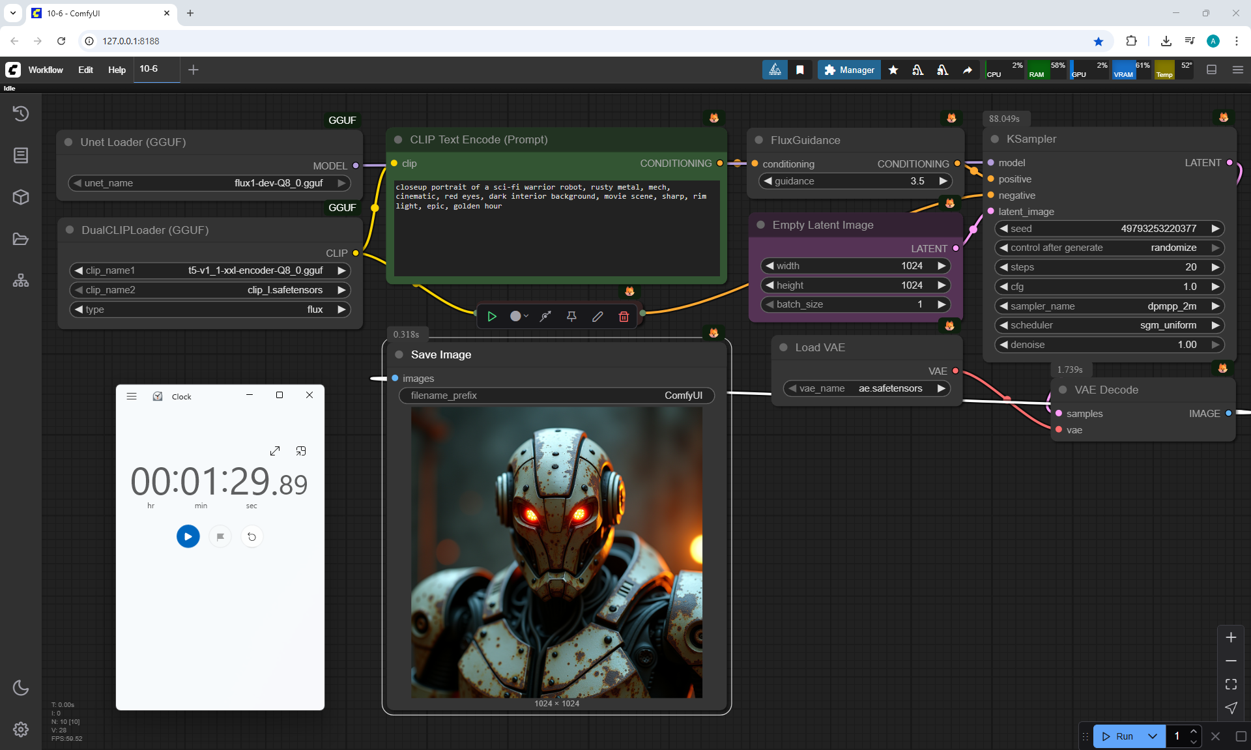Collapse the Save Image node dot
This screenshot has width=1251, height=750.
[399, 354]
